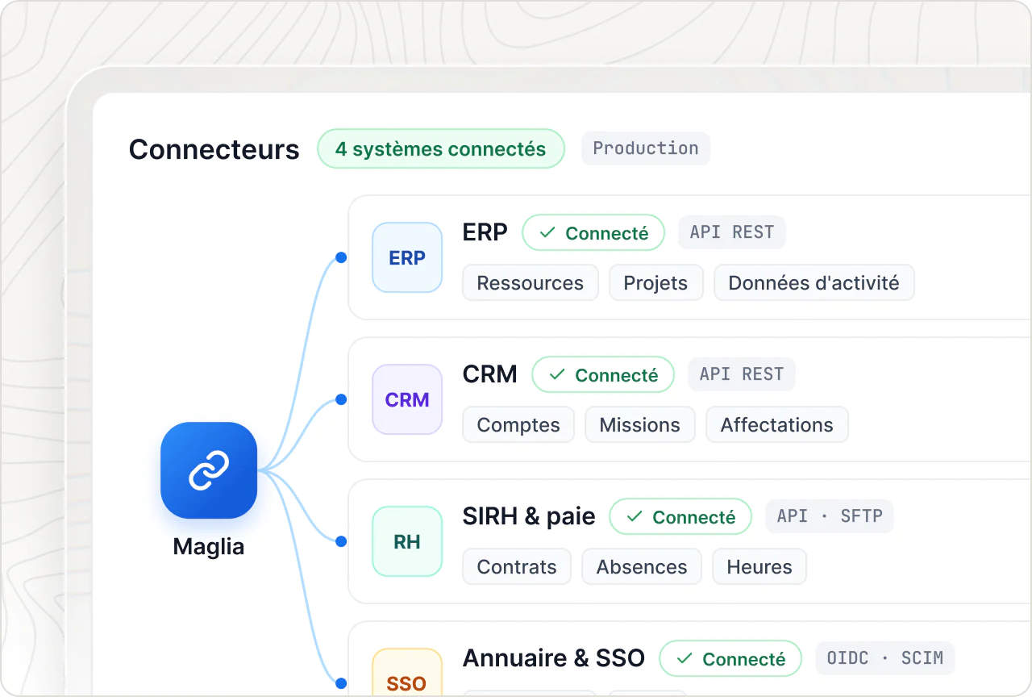The width and height of the screenshot is (1032, 697).
Task: Click the ERP connector title
Action: [x=485, y=232]
